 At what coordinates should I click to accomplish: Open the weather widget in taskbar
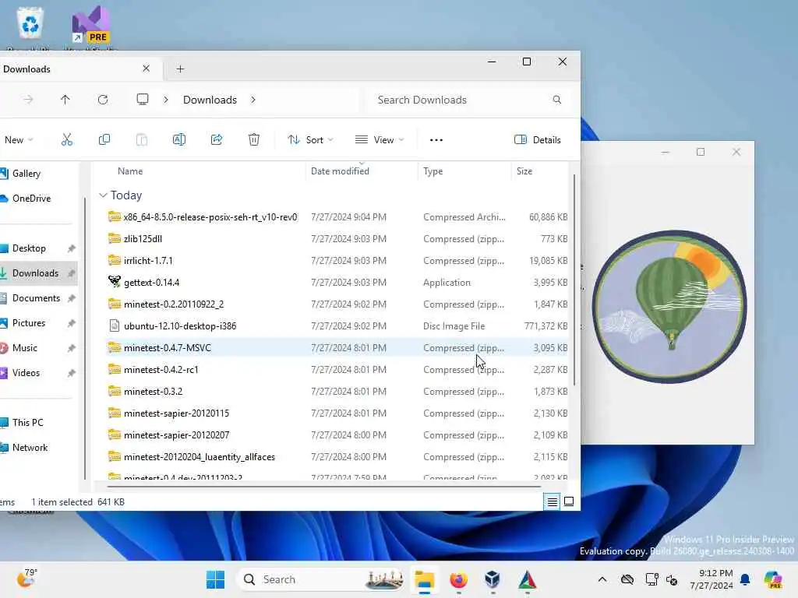tap(26, 579)
